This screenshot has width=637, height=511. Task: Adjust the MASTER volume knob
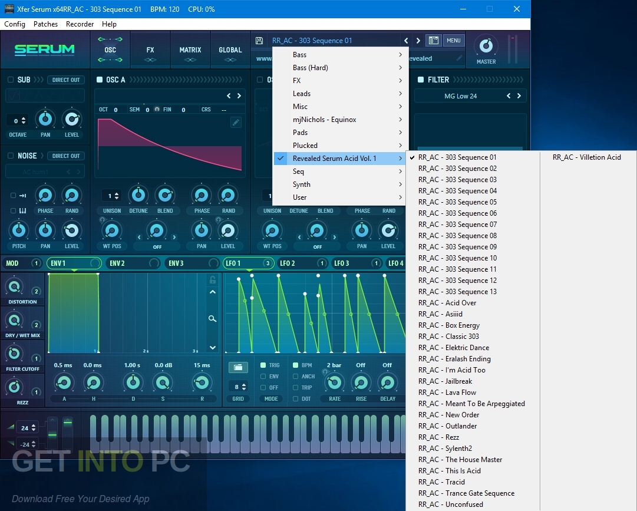[x=486, y=46]
